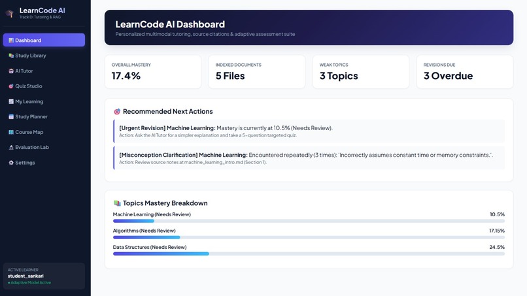Screen dimensions: 527x296
Task: Click the Recommended Next Actions heading
Action: [168, 111]
